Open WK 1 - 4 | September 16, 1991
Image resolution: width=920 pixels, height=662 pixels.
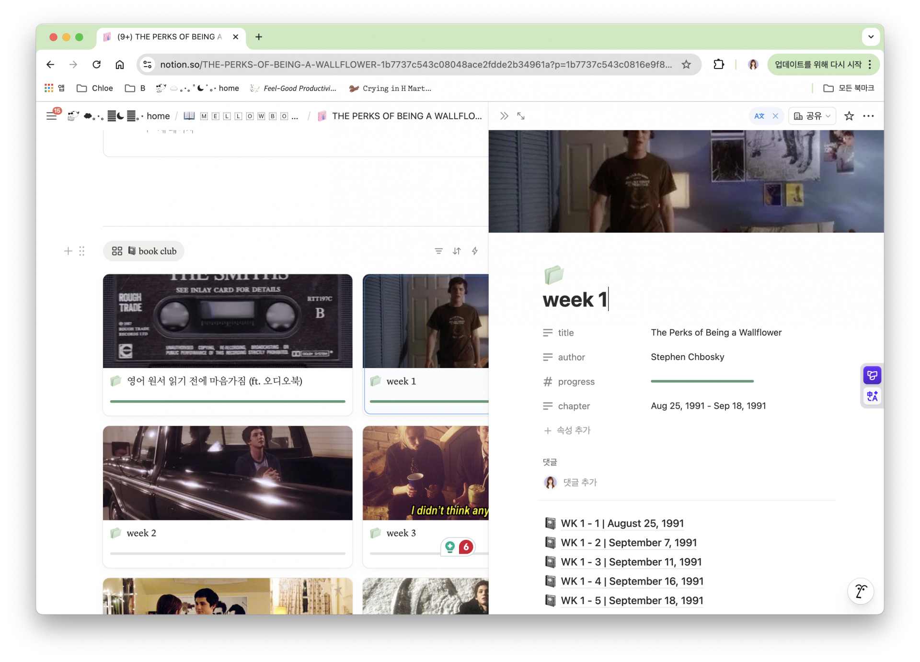click(632, 581)
